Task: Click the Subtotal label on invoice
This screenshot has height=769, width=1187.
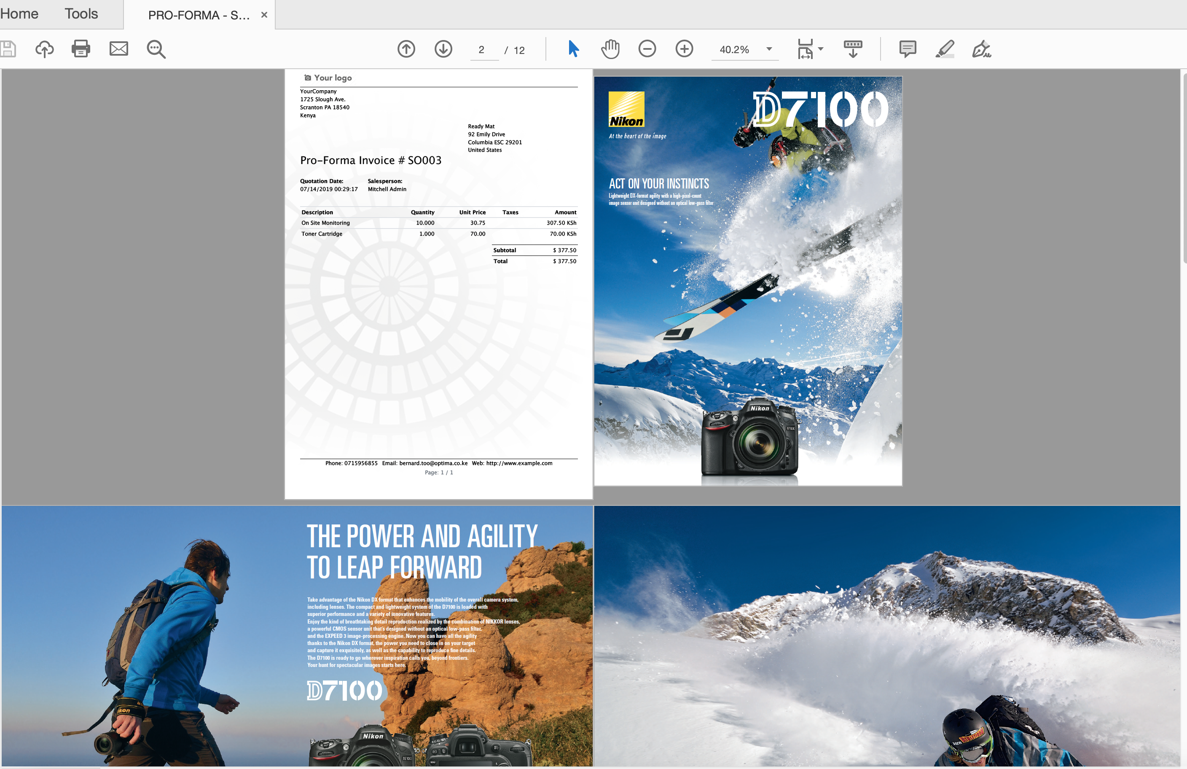Action: [505, 250]
